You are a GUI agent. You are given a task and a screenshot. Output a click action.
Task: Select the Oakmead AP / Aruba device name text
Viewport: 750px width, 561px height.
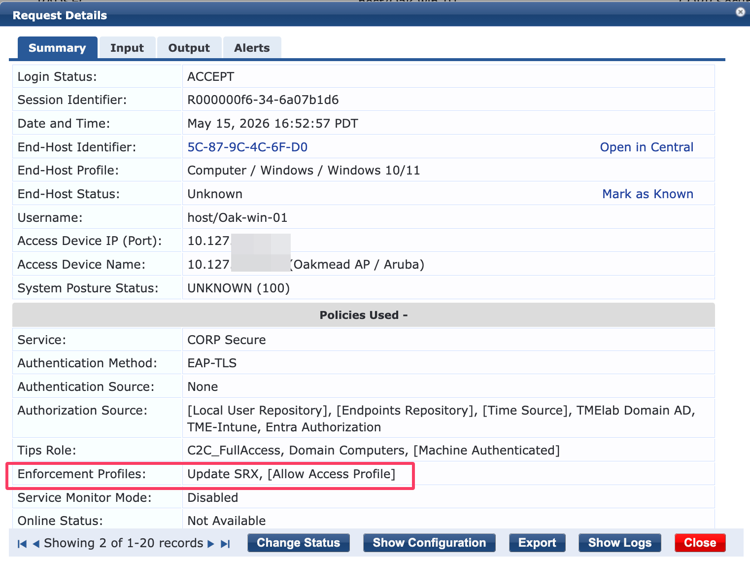tap(358, 264)
